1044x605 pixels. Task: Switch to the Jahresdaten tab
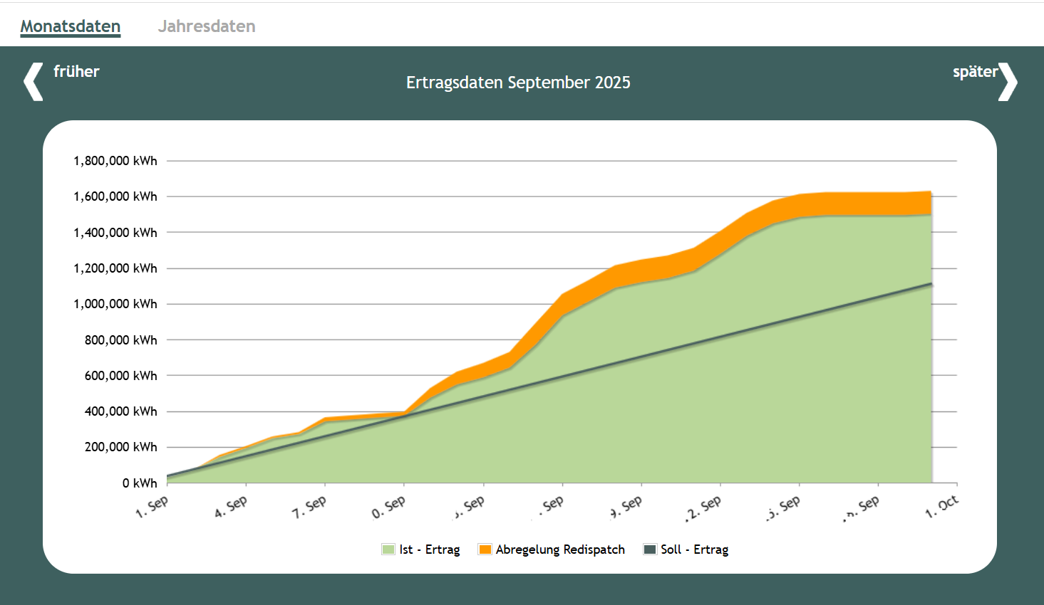[207, 26]
